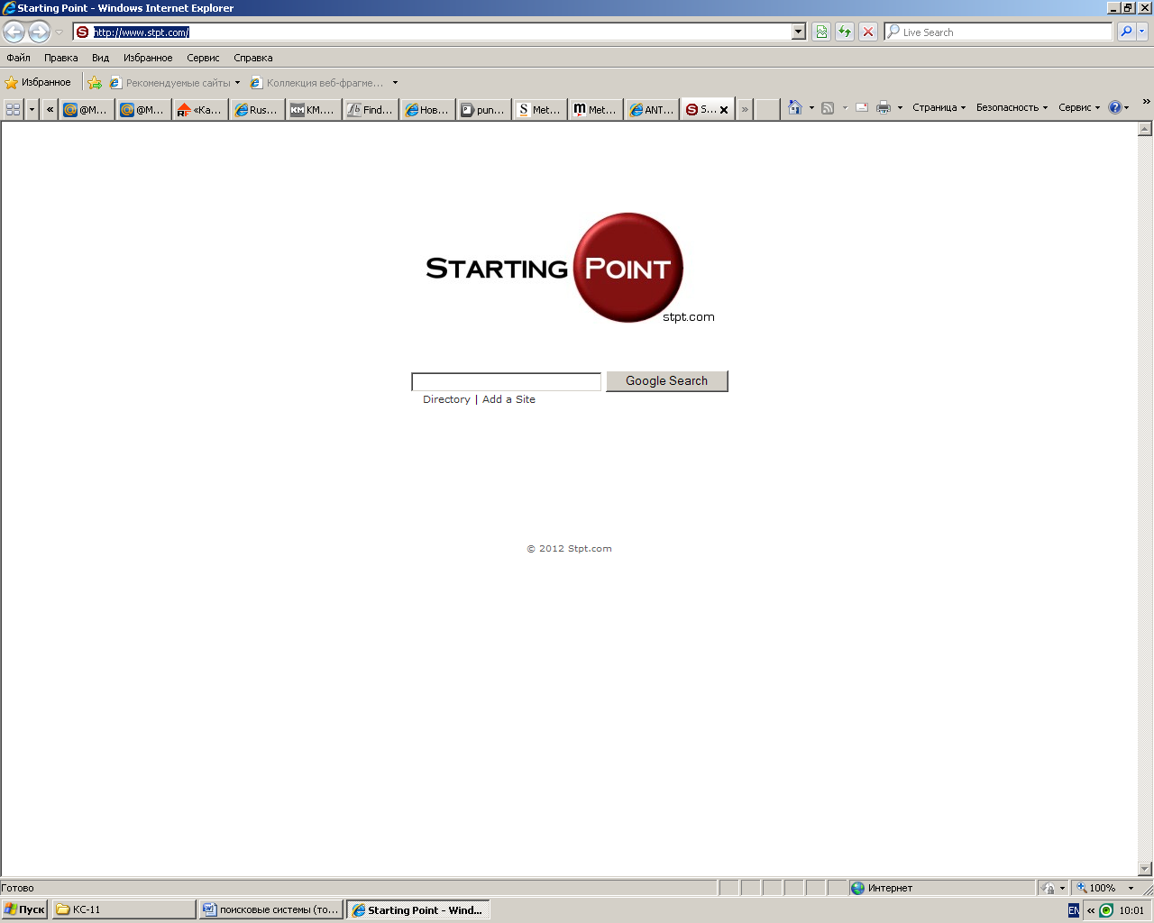Open the Справка menu

pos(253,58)
